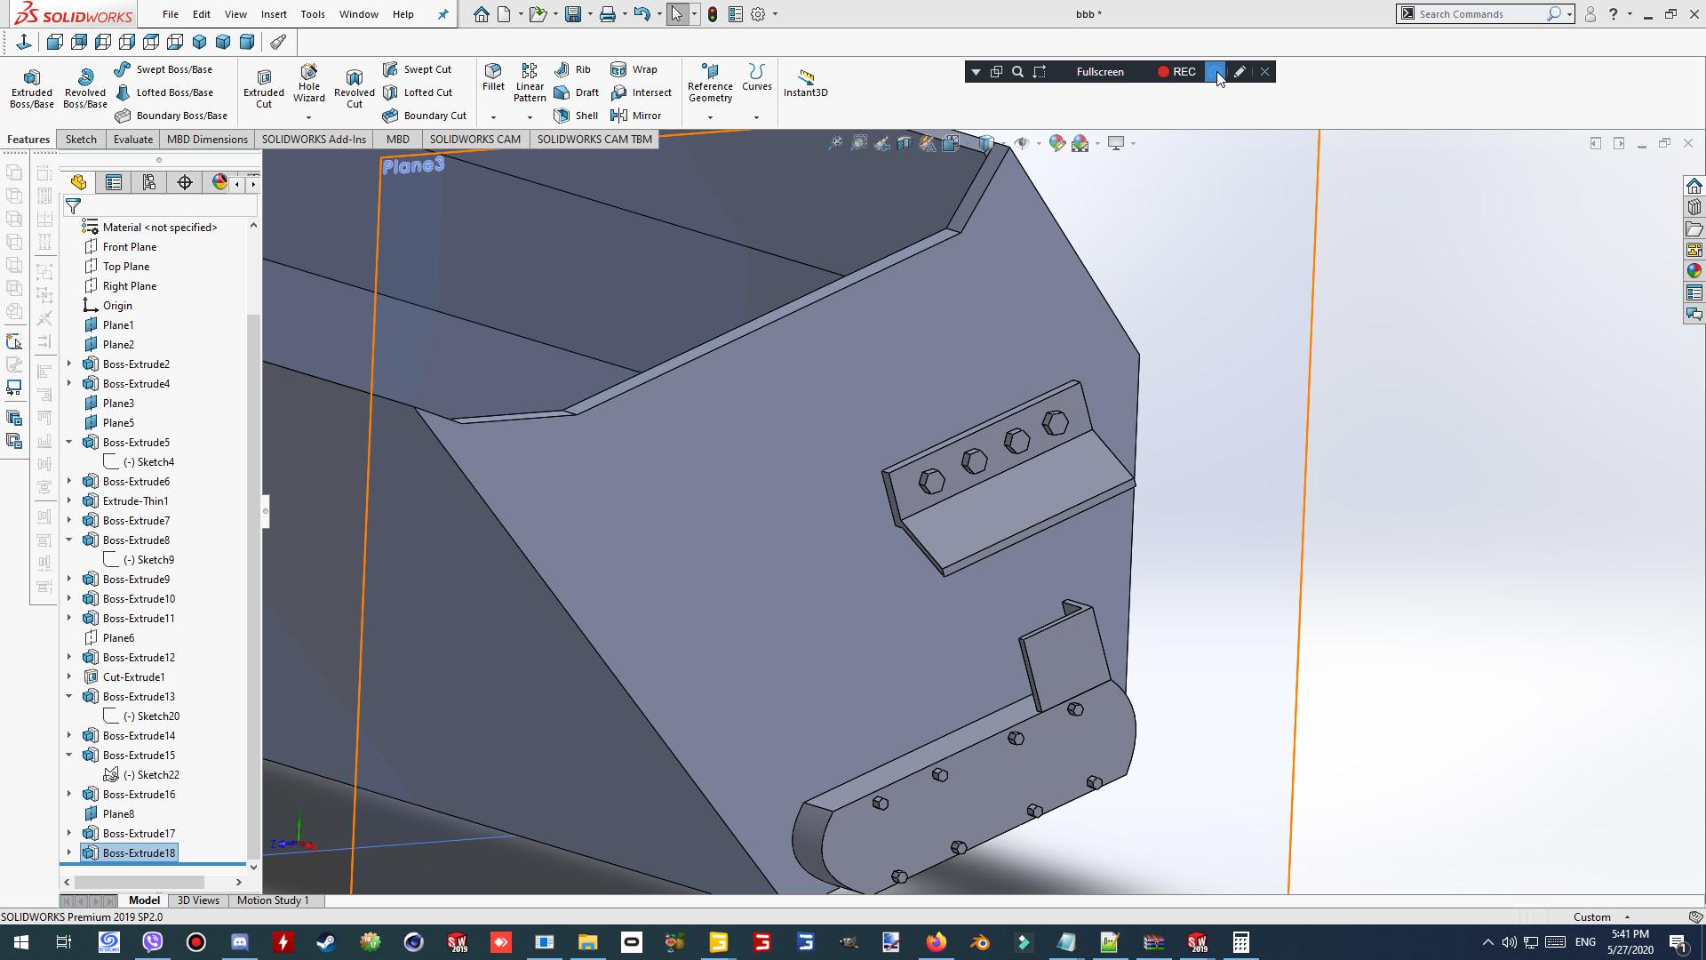The image size is (1706, 960).
Task: Open Reference Geometry tool
Action: (x=710, y=83)
